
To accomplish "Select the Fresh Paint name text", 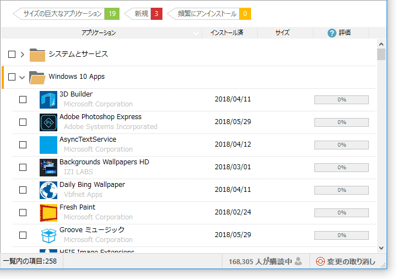I will pyautogui.click(x=78, y=207).
